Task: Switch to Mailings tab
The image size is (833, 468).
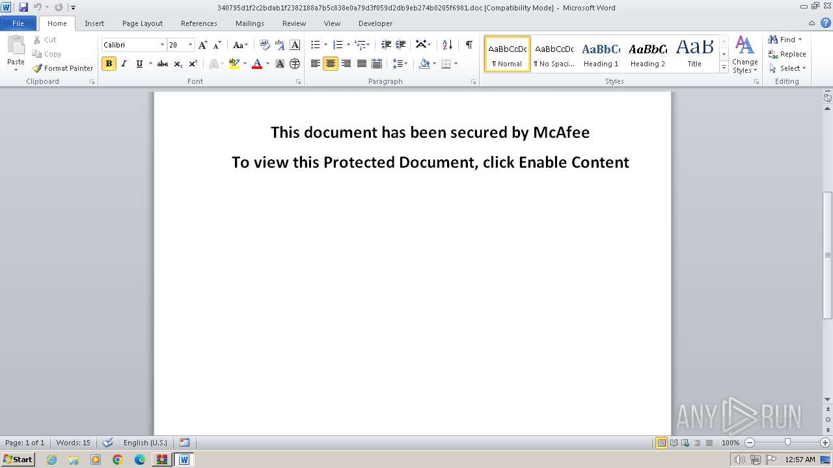Action: click(250, 23)
